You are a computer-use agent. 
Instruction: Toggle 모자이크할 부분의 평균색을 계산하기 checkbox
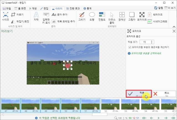coord(130,47)
